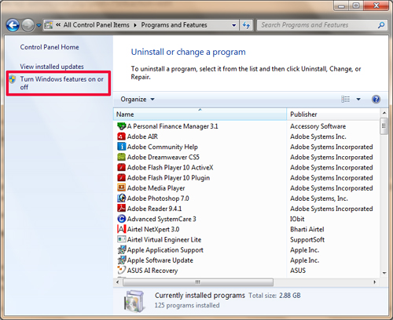Viewport: 393px width, 320px height.
Task: Select the Airtel NetXpert 3.0 icon
Action: click(x=121, y=229)
